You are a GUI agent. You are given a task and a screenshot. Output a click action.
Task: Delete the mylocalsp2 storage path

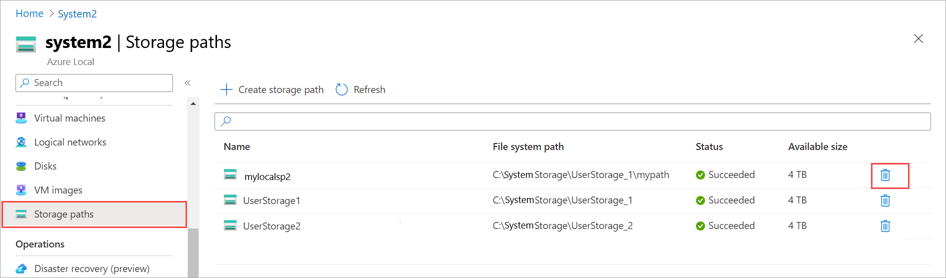[x=885, y=175]
